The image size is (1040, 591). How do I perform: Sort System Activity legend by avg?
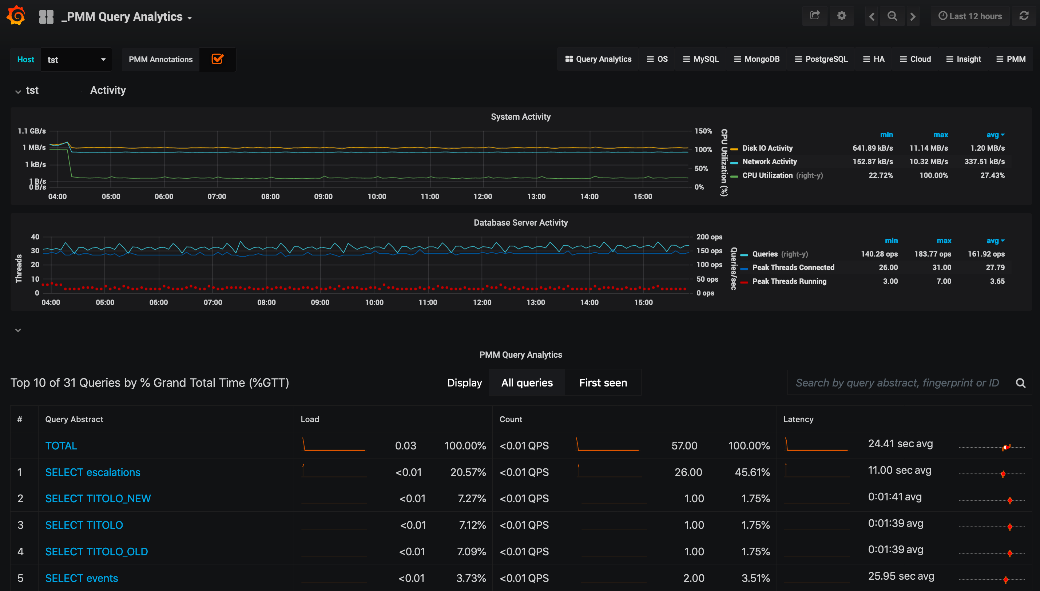click(995, 135)
